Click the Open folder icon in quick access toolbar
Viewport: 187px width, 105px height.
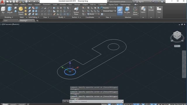point(11,1)
